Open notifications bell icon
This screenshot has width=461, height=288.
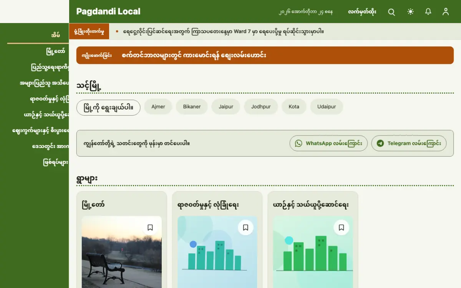coord(428,12)
